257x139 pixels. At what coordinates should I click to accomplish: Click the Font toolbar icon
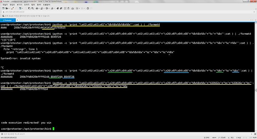(52, 8)
